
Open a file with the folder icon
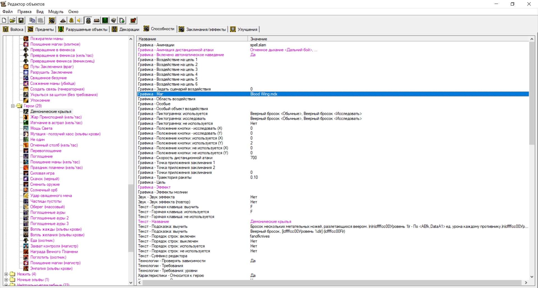[13, 20]
